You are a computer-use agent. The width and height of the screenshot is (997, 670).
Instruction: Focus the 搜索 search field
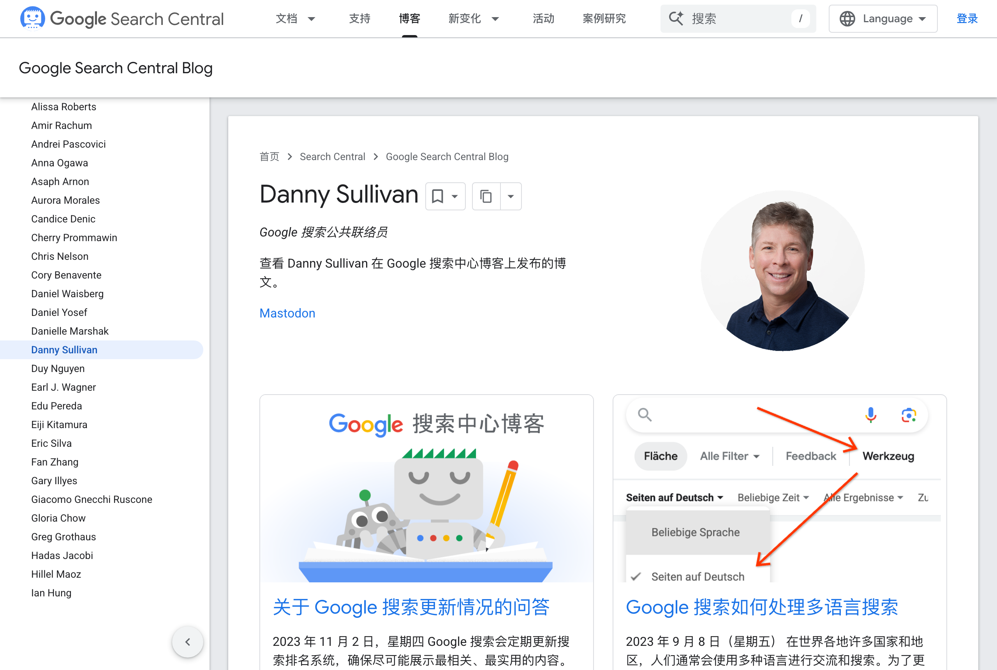738,19
